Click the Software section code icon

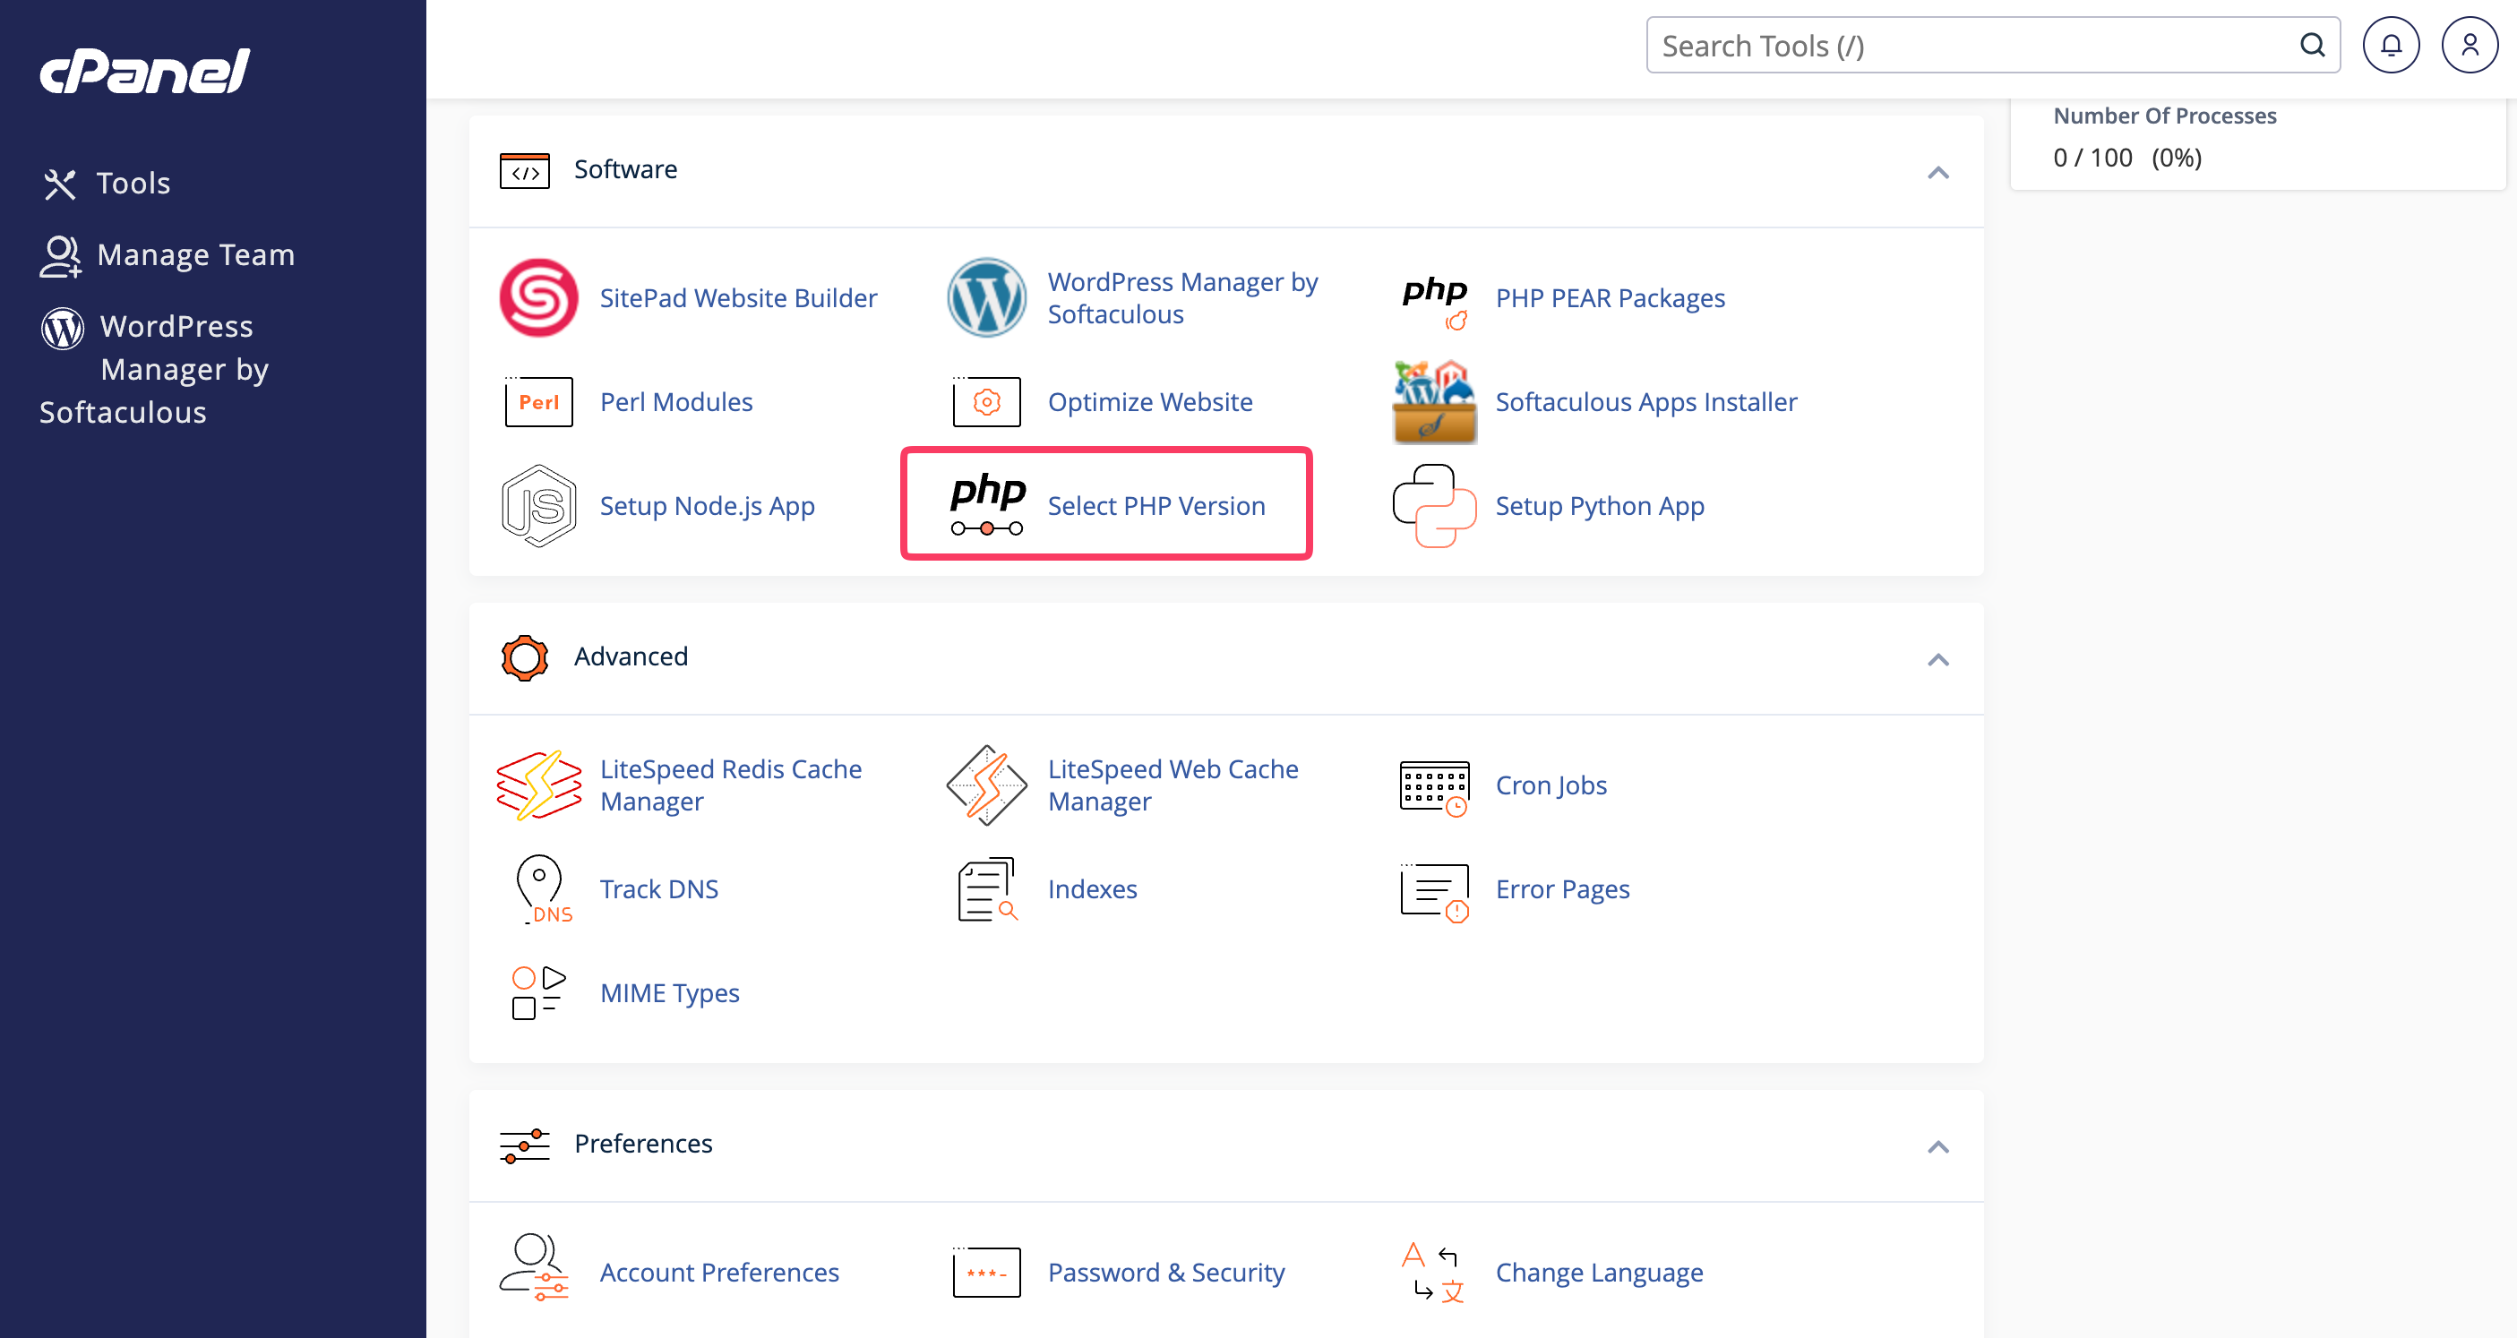pyautogui.click(x=525, y=171)
